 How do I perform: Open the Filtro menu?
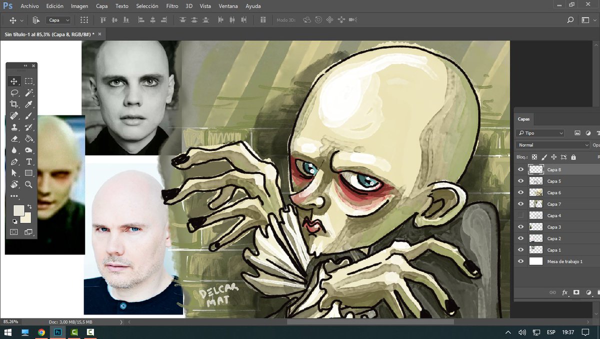tap(172, 6)
